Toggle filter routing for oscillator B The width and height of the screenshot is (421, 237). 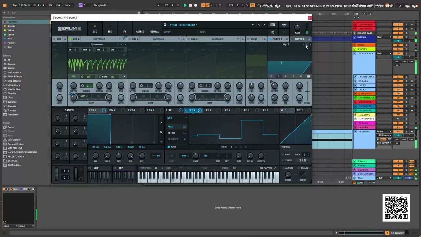tap(286, 76)
